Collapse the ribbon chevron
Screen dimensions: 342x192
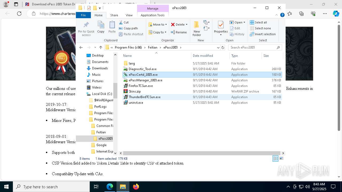(x=277, y=15)
